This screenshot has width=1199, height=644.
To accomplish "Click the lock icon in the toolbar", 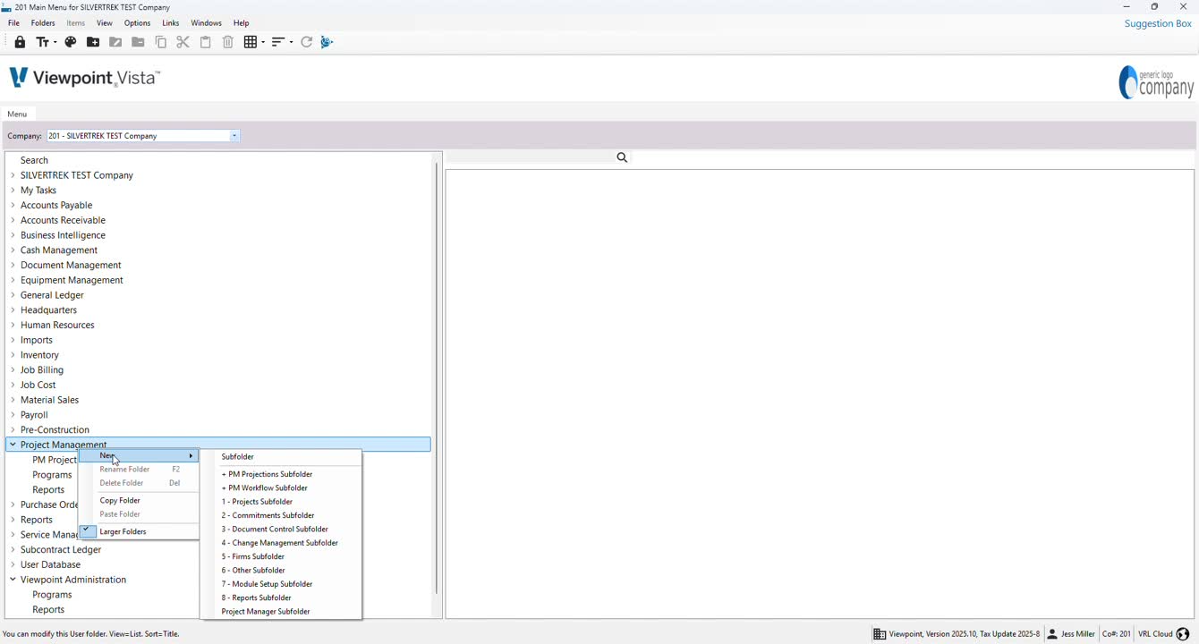I will point(20,42).
